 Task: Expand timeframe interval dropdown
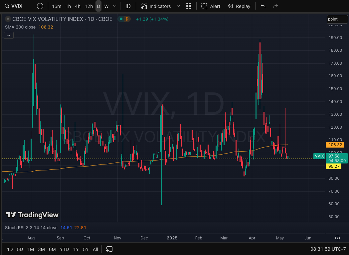pos(115,6)
